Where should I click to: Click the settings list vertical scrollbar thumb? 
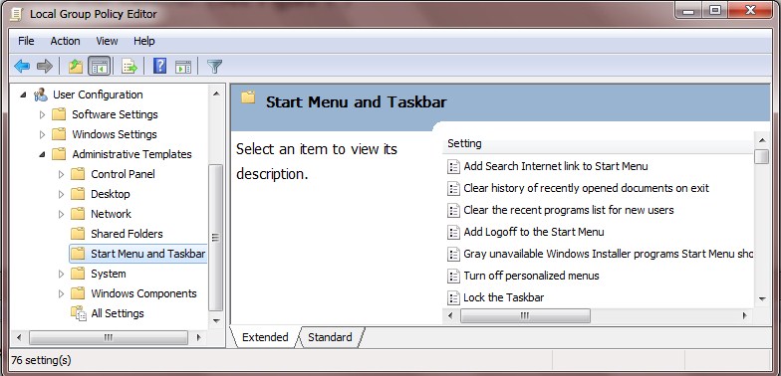761,156
